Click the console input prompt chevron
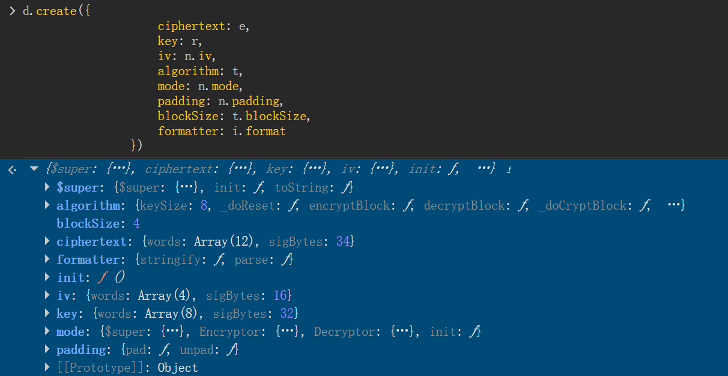The image size is (728, 376). coord(12,11)
